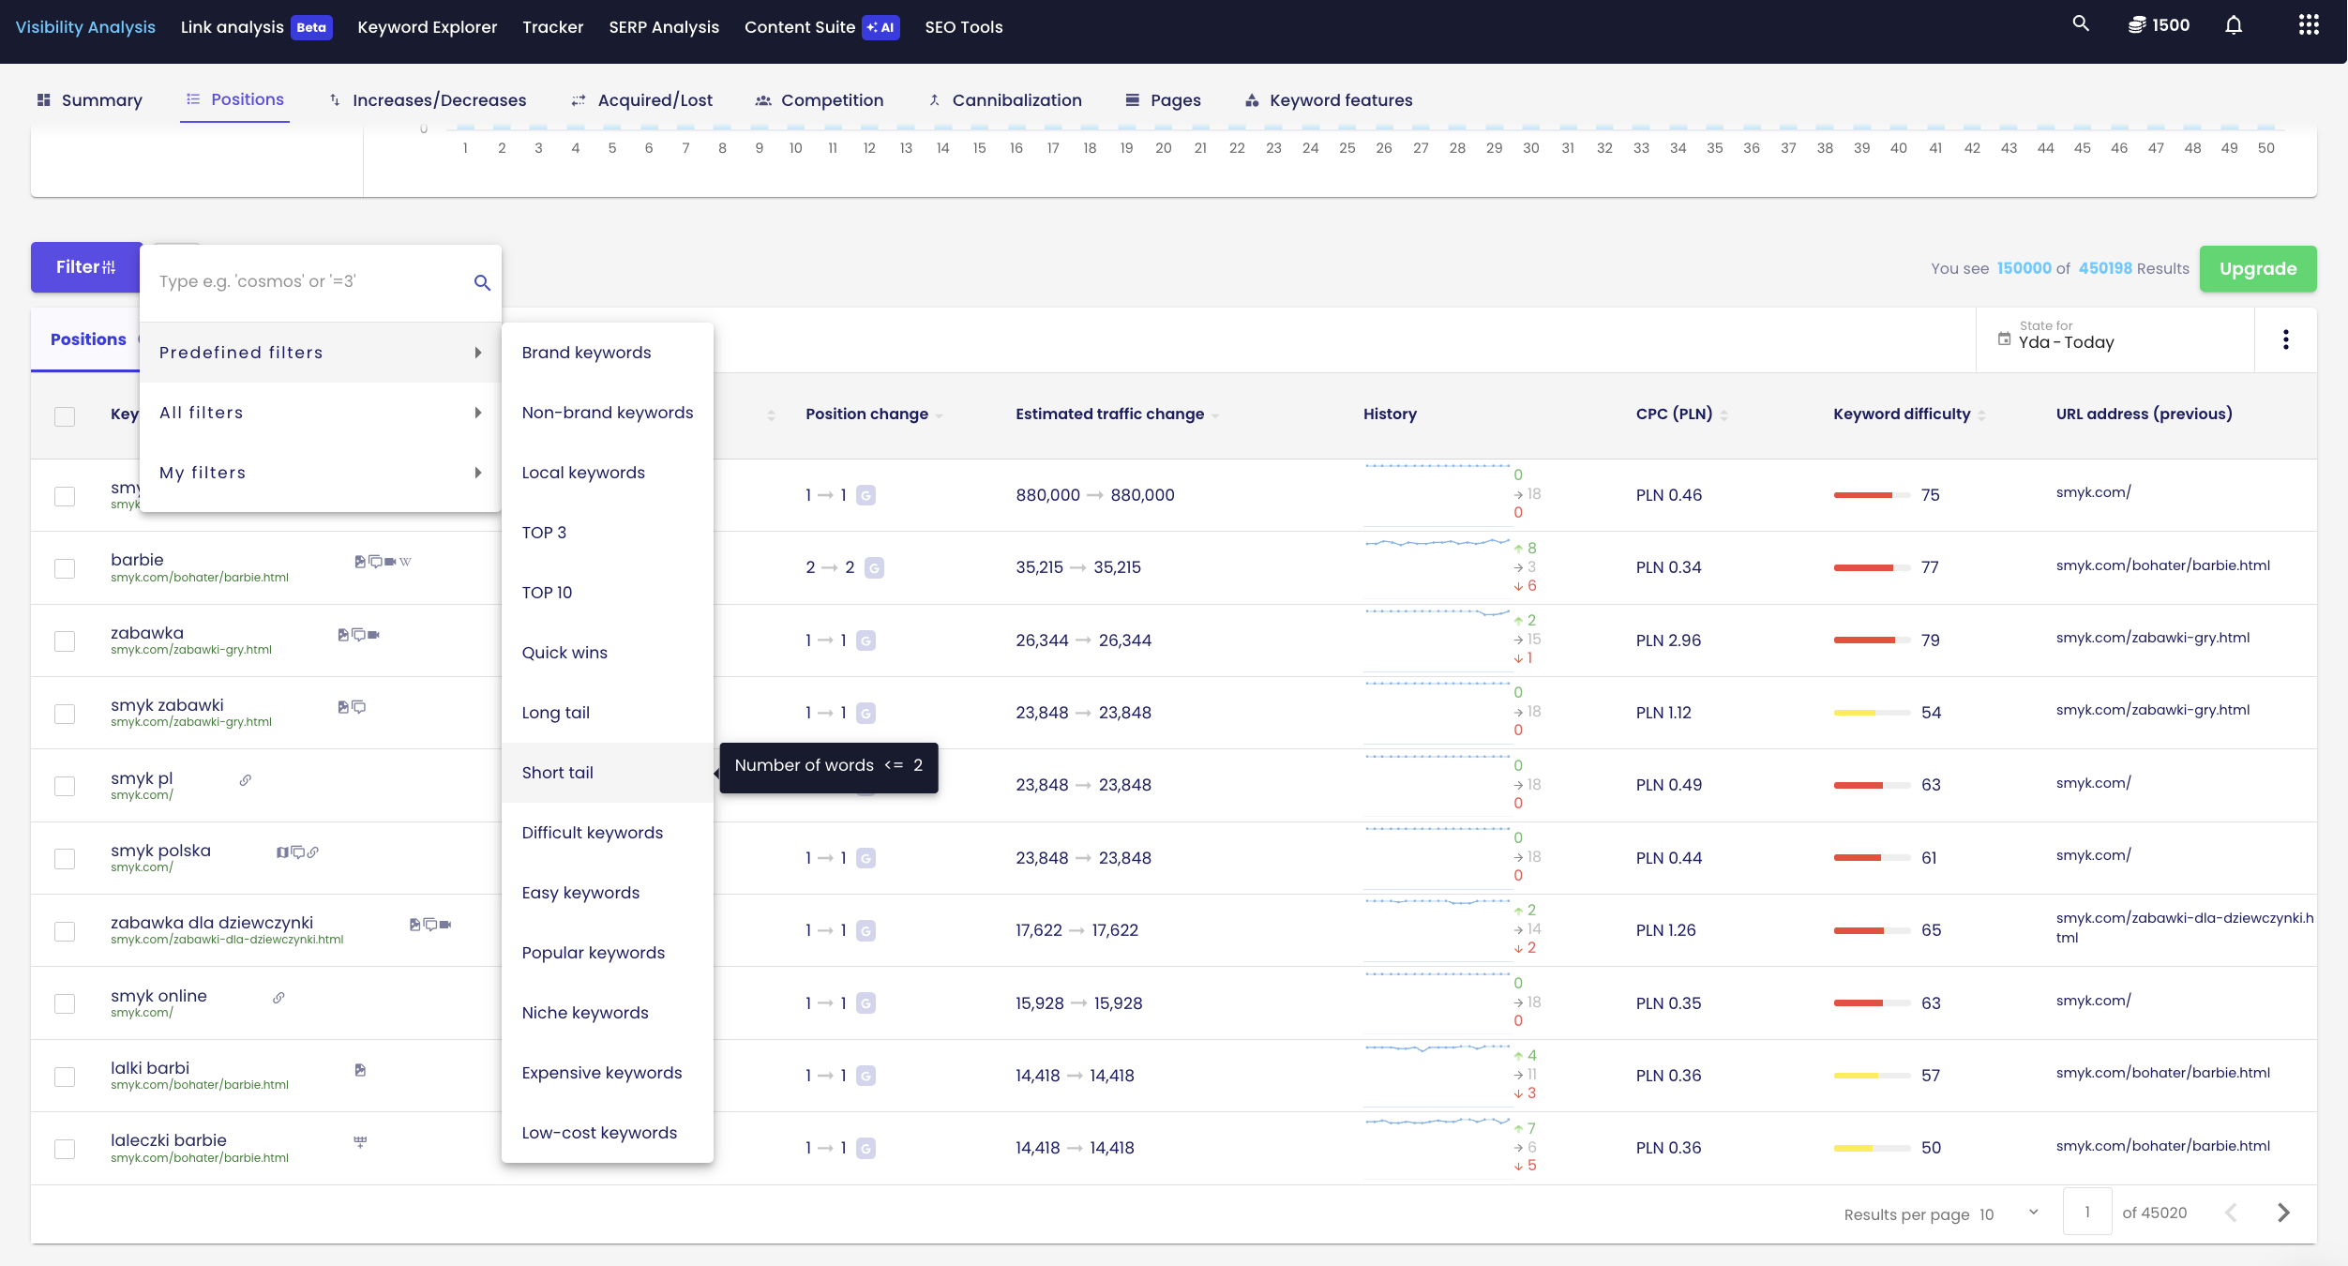Image resolution: width=2348 pixels, height=1266 pixels.
Task: Select the Short tail predefined filter
Action: pyautogui.click(x=558, y=772)
